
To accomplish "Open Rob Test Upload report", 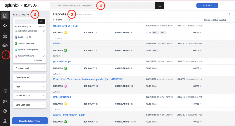I will point(62,97).
